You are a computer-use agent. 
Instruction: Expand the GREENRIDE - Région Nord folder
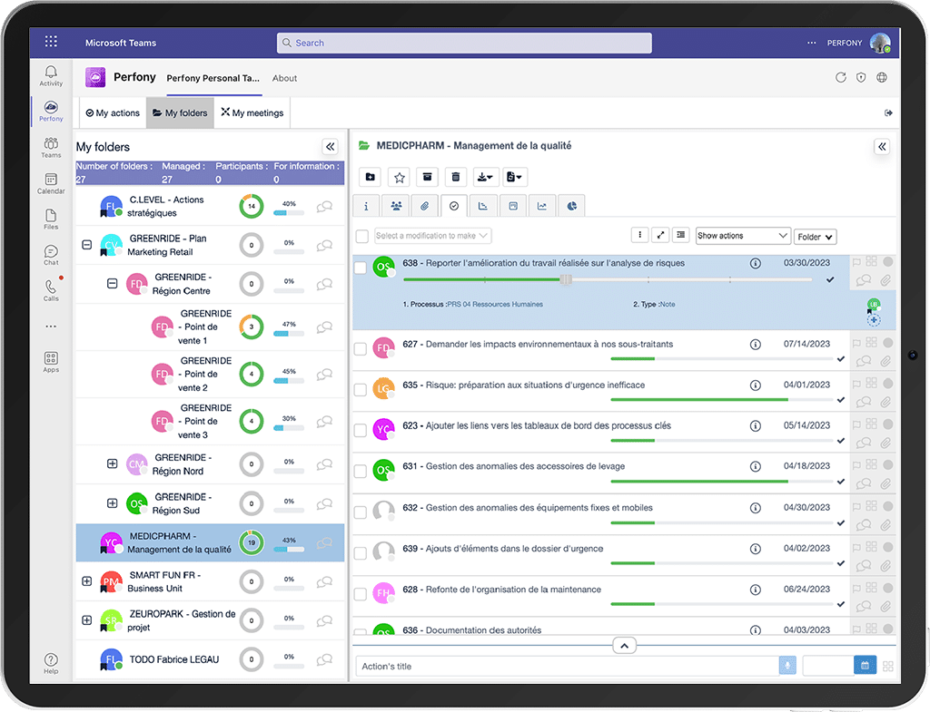point(113,463)
